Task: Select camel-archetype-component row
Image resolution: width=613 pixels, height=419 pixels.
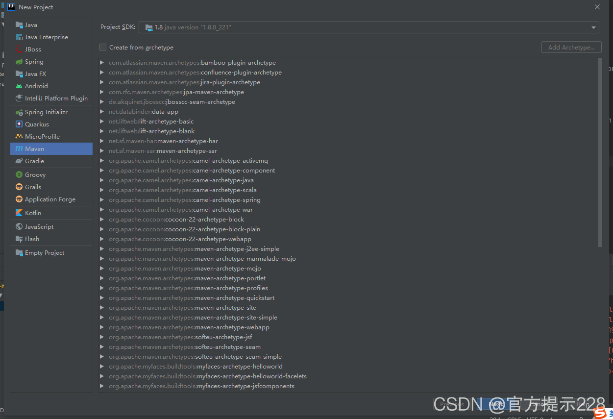Action: [349, 171]
